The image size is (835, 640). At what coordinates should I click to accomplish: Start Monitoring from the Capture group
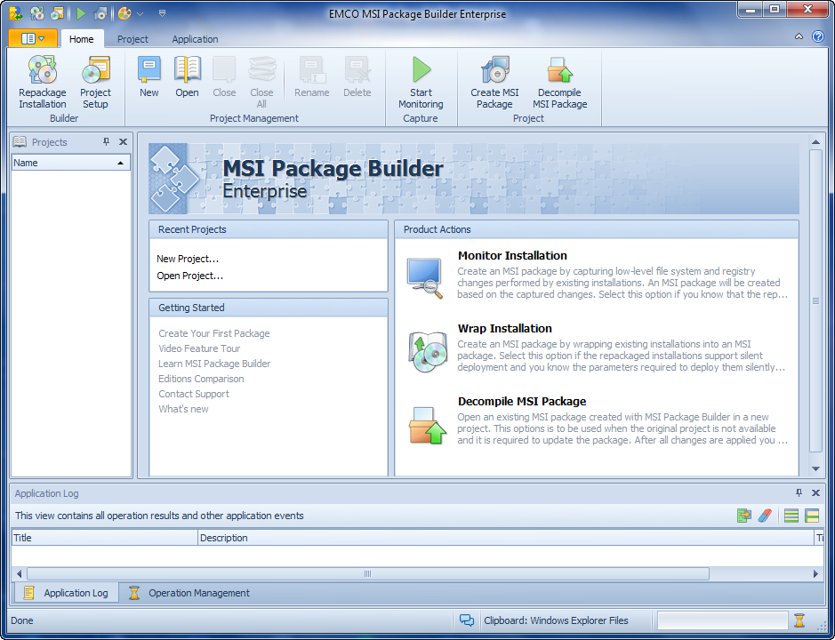click(x=421, y=83)
